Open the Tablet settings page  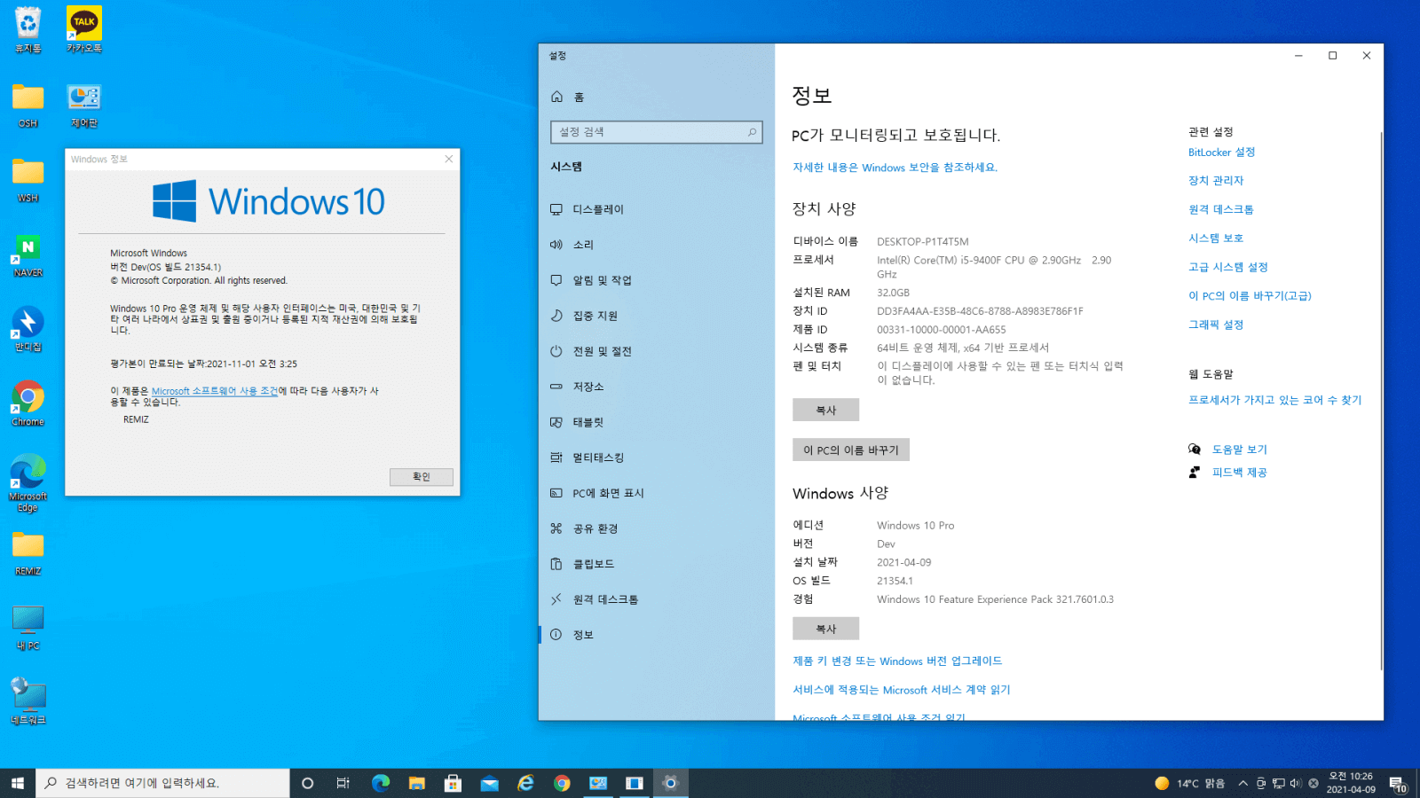click(x=657, y=422)
